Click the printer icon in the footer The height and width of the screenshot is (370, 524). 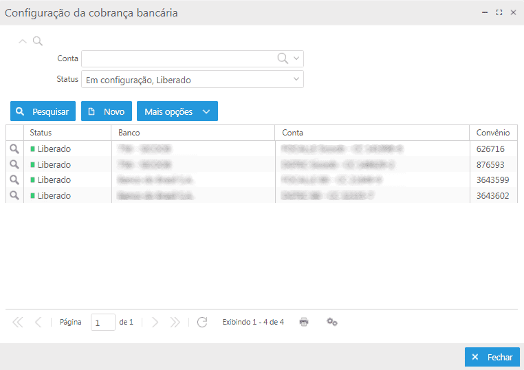tap(304, 322)
